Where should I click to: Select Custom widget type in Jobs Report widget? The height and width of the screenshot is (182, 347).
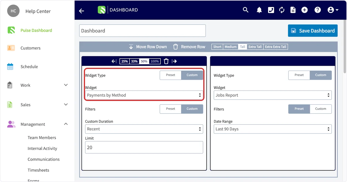(321, 75)
